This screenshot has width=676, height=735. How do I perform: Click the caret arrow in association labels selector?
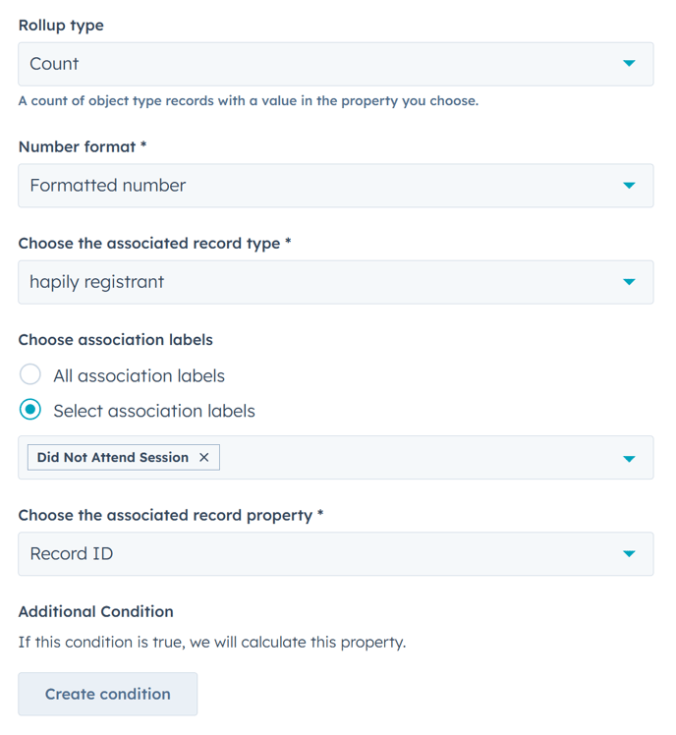pyautogui.click(x=629, y=459)
